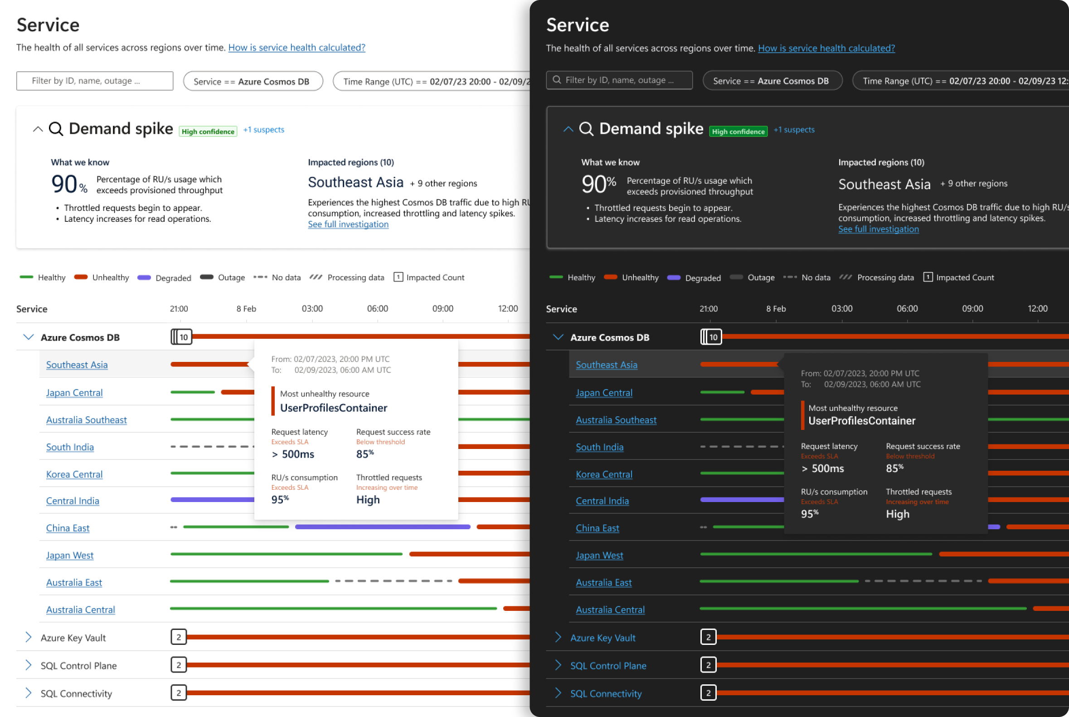This screenshot has width=1069, height=717.
Task: Click the Healthy green legend swatch, light panel
Action: pyautogui.click(x=26, y=277)
